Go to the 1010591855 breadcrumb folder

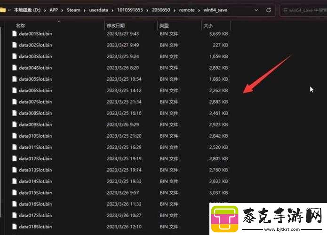(x=130, y=10)
